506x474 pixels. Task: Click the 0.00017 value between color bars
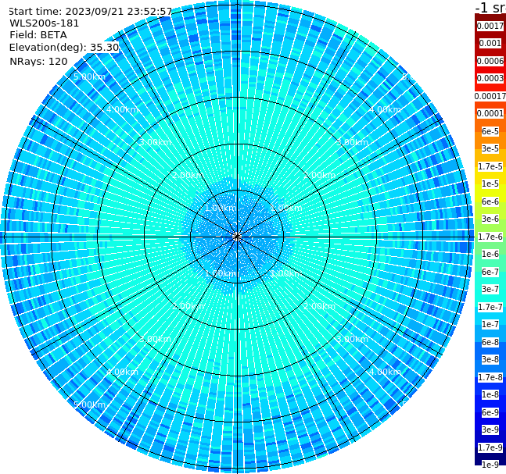(x=490, y=96)
